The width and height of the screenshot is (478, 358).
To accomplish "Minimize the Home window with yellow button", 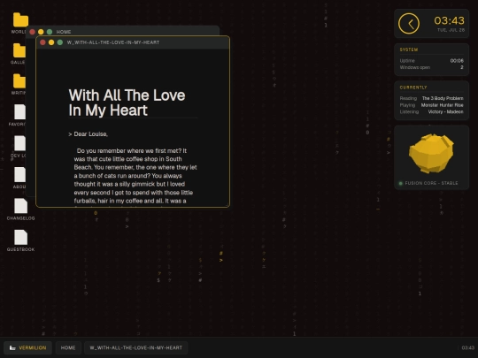I will 41,32.
